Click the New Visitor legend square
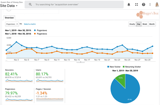Screen dimensions: 160x105 (108, 67)
